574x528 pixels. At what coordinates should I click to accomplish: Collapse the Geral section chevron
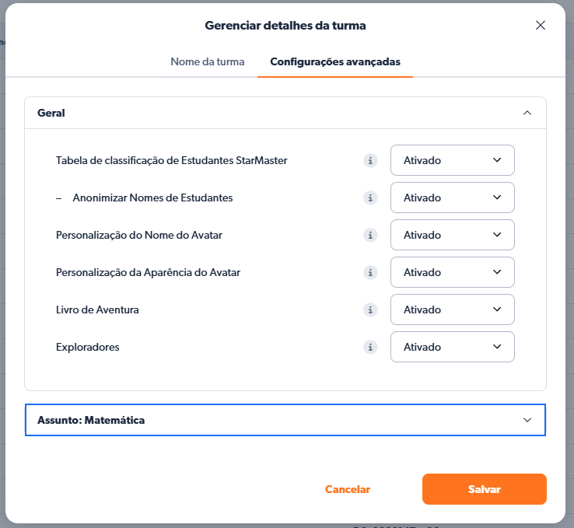(x=527, y=113)
